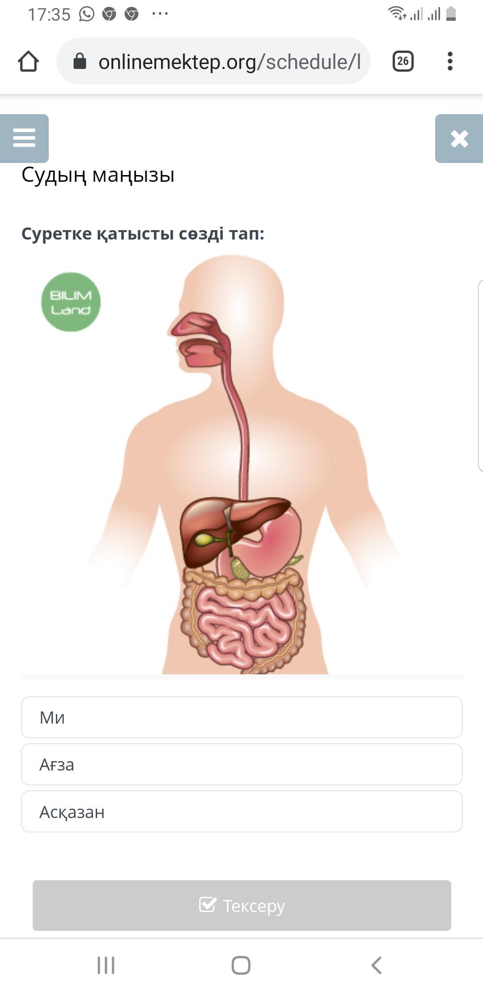Tap the lock icon in address bar
Image resolution: width=483 pixels, height=994 pixels.
[80, 61]
